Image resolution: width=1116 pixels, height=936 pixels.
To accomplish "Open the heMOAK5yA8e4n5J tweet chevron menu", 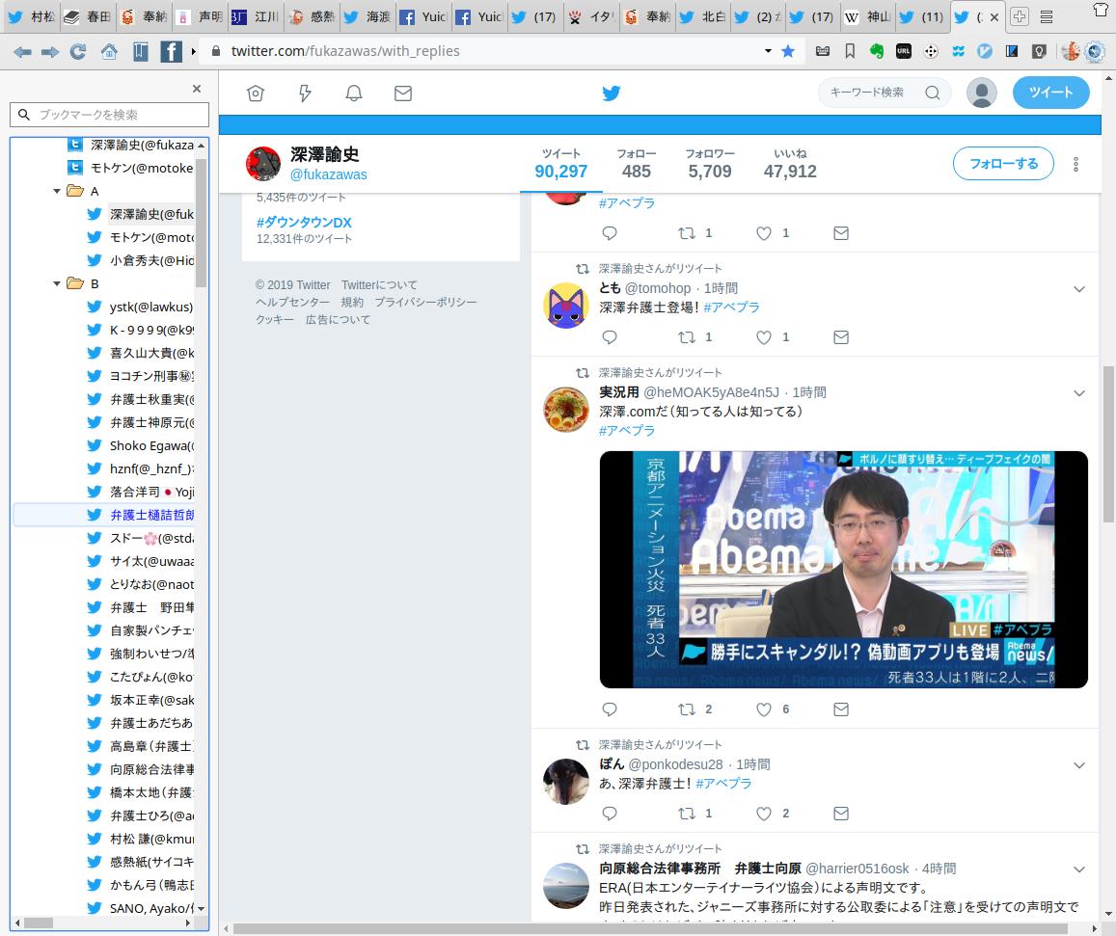I will coord(1079,392).
